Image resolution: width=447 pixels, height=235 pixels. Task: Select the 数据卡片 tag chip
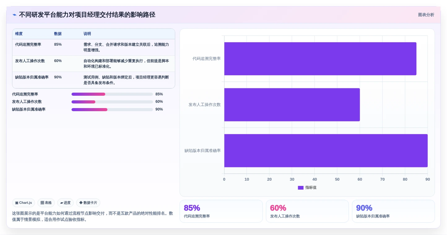(88, 203)
